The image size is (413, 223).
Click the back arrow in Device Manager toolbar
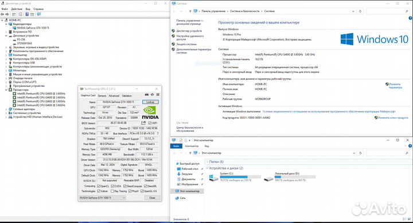tap(2, 14)
